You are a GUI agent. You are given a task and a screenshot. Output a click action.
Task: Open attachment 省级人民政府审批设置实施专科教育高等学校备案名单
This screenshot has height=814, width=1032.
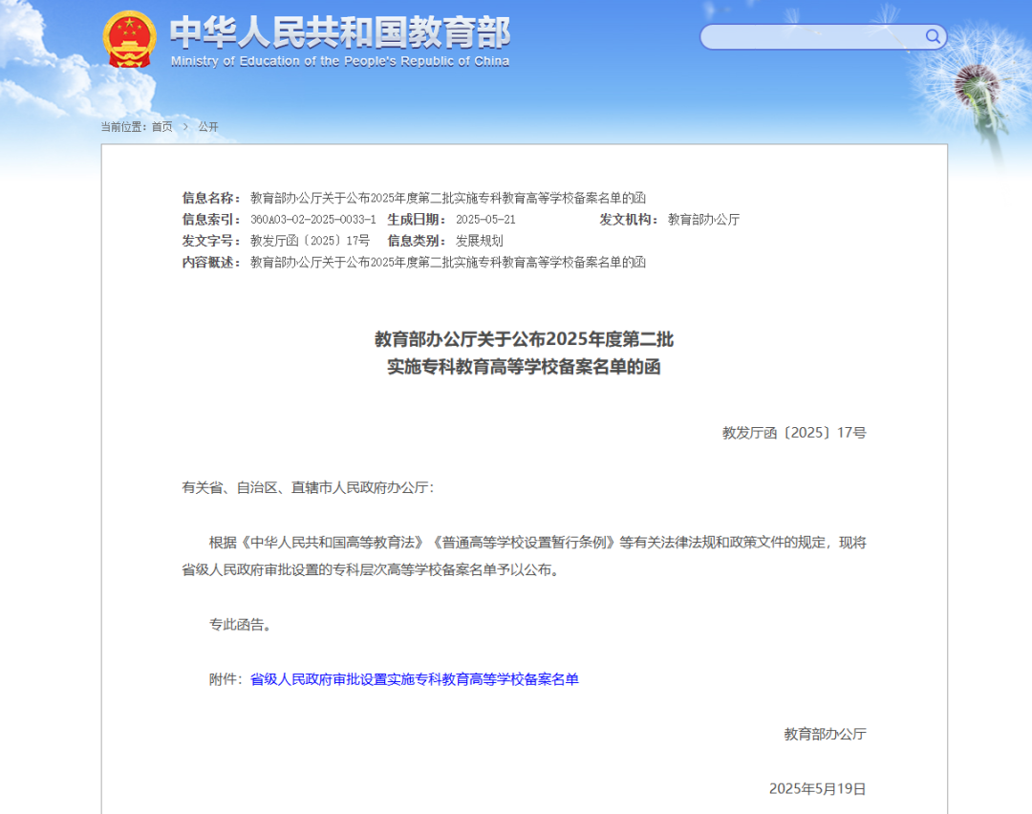[x=414, y=679]
